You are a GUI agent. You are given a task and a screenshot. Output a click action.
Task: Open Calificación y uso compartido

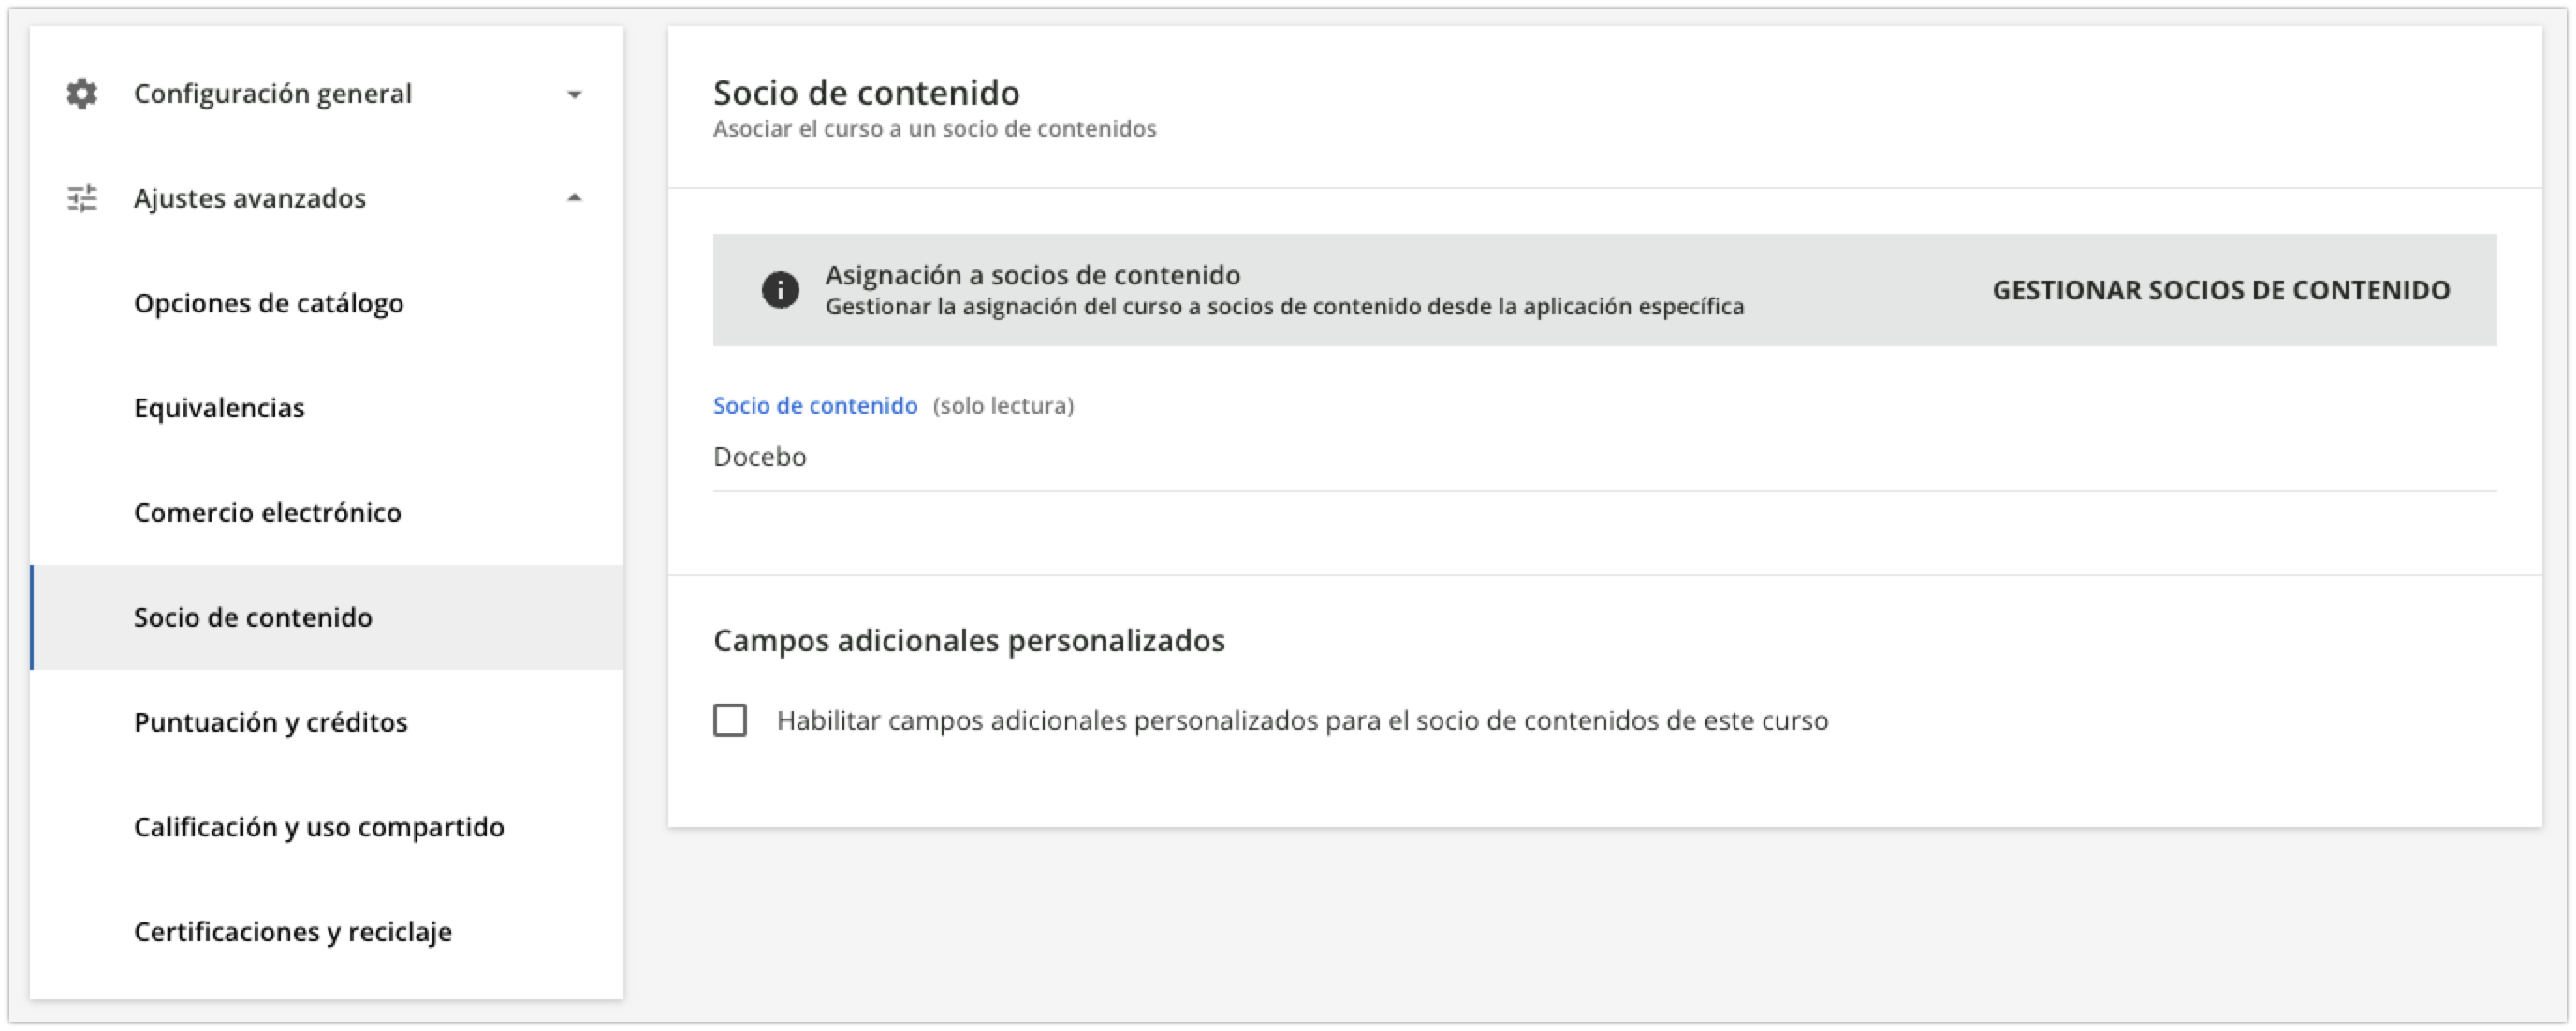pyautogui.click(x=326, y=827)
